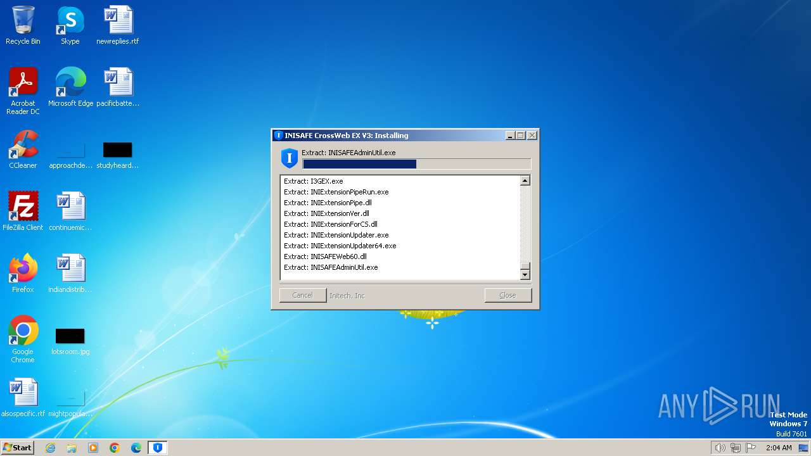Viewport: 811px width, 456px height.
Task: Minimize the INISAFE installer window
Action: pyautogui.click(x=510, y=136)
